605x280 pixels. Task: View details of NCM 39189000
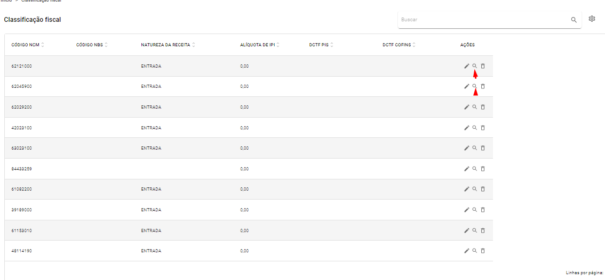click(x=475, y=210)
